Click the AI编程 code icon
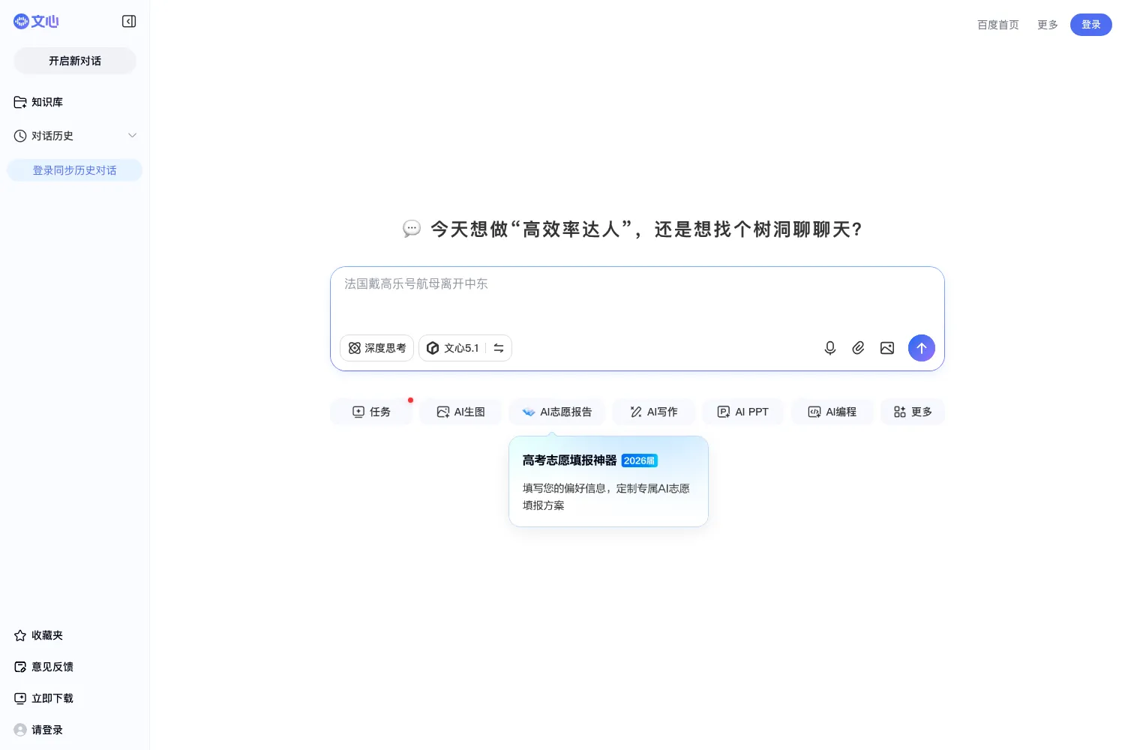This screenshot has height=750, width=1125. [x=814, y=412]
